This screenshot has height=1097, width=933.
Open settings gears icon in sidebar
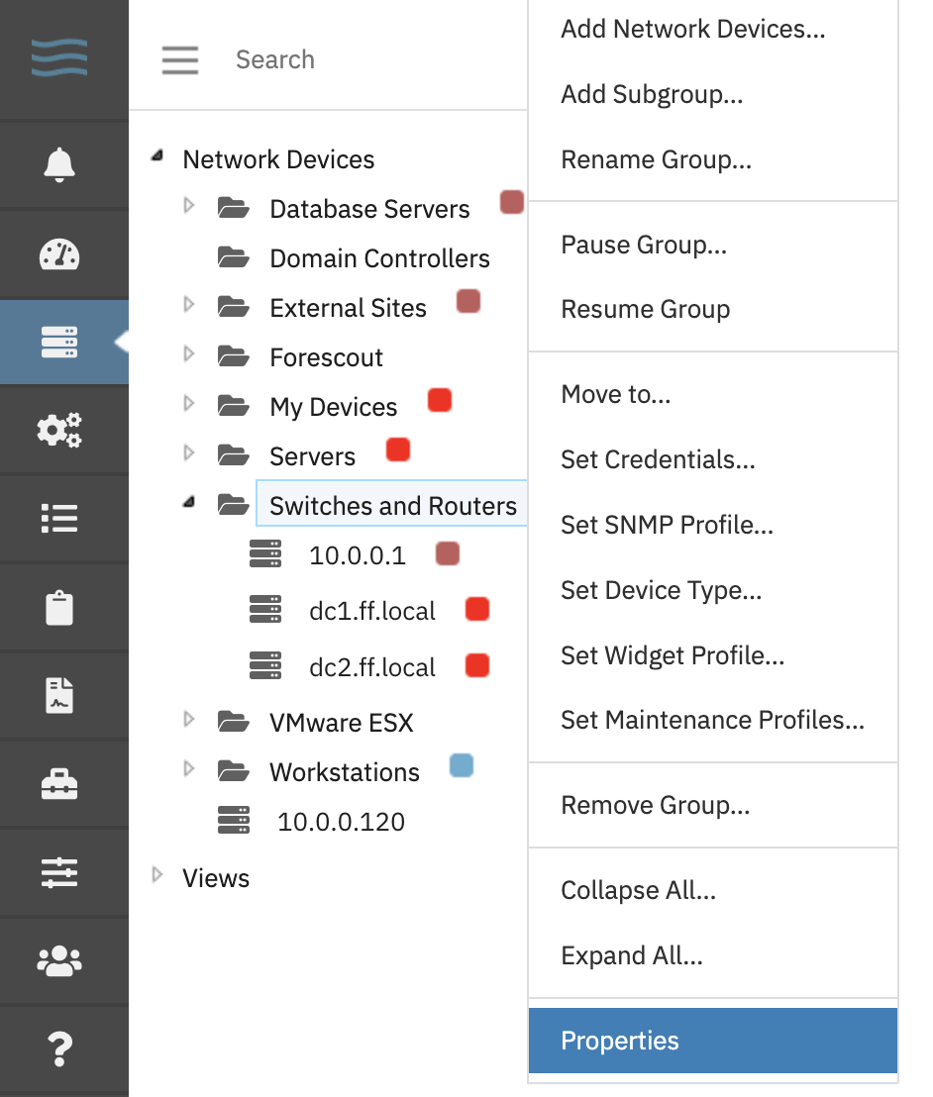point(59,430)
